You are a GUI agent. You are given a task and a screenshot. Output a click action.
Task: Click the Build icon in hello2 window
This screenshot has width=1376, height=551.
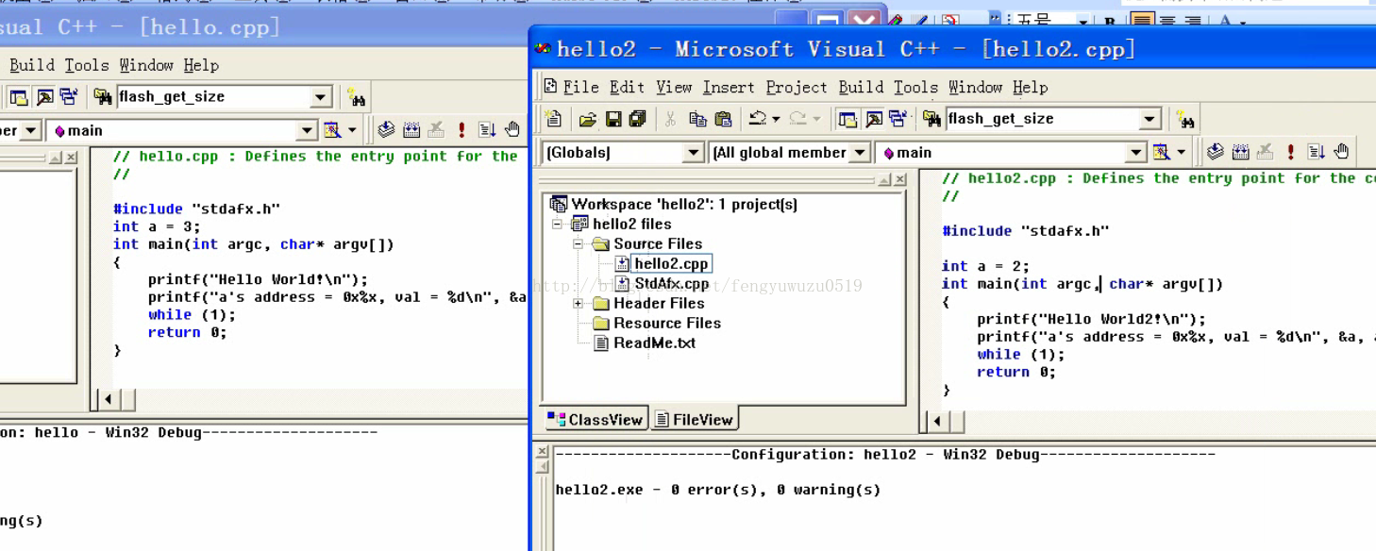pos(1240,152)
